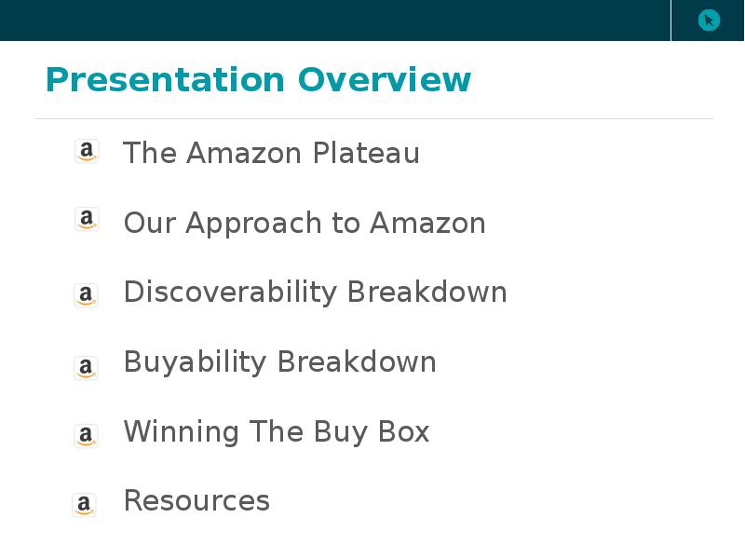The width and height of the screenshot is (745, 559).
Task: Open the Our Approach to Amazon item
Action: pos(304,223)
